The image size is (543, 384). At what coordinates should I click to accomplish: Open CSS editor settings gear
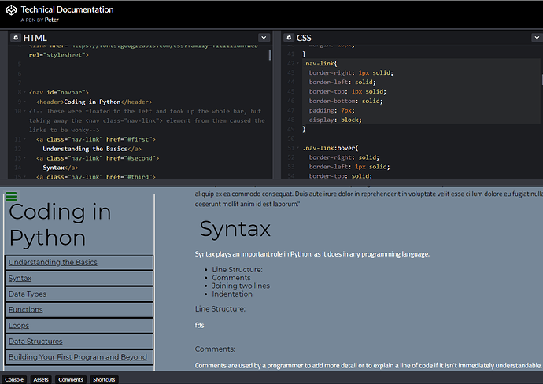click(x=289, y=38)
